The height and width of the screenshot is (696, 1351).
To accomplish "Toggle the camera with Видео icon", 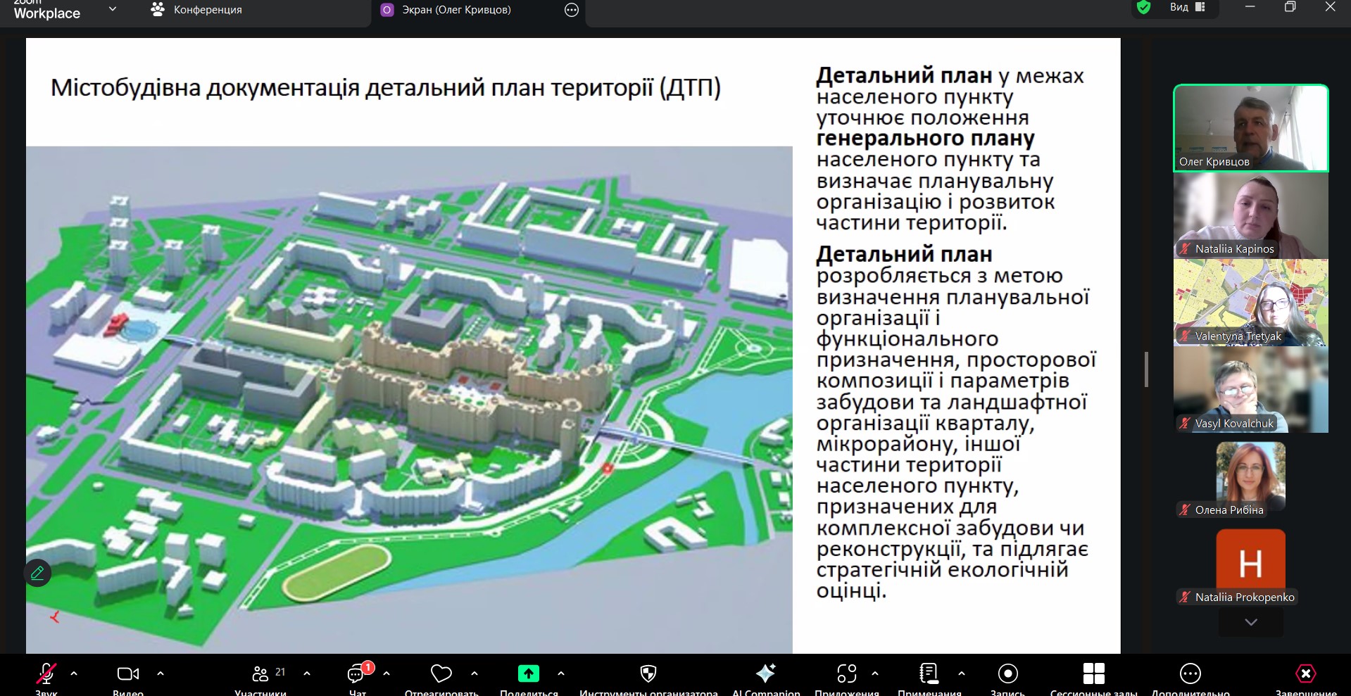I will tap(127, 674).
